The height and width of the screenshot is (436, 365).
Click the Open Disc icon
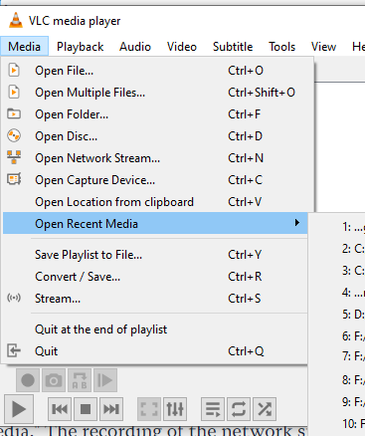coord(14,135)
